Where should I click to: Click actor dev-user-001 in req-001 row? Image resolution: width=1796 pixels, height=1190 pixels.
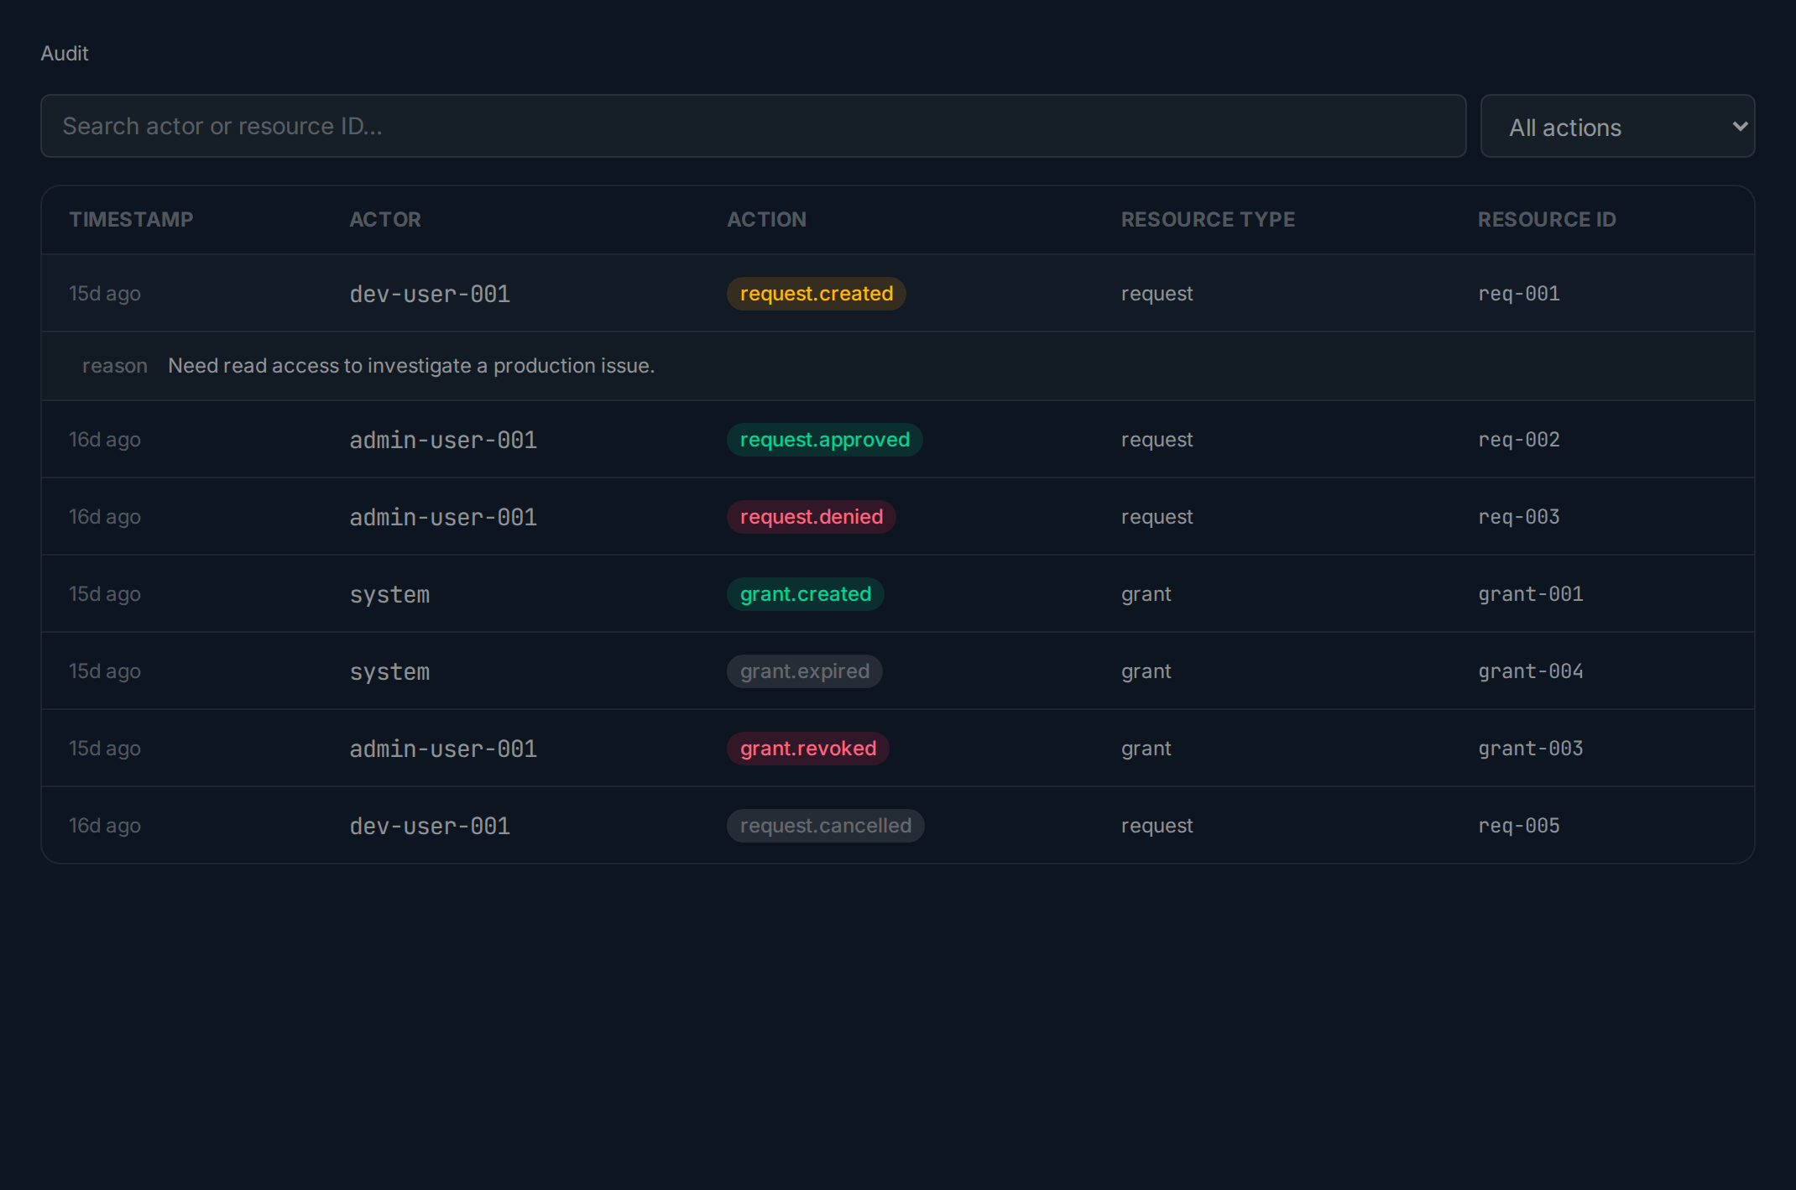430,294
